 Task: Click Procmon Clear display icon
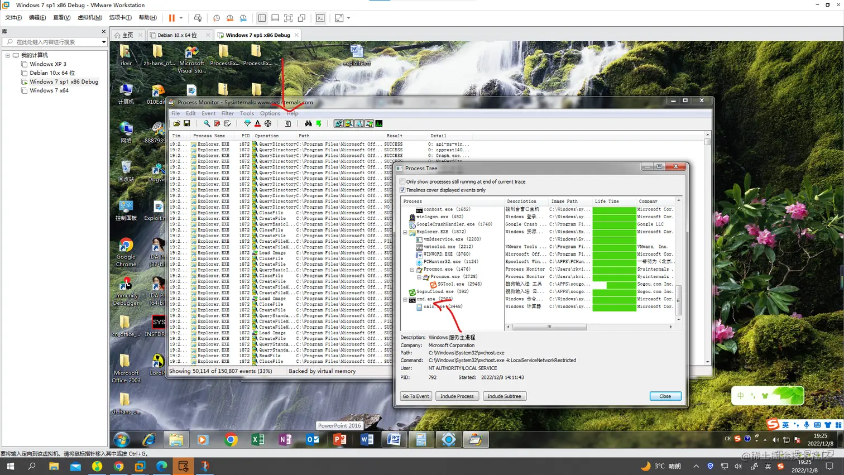coord(228,123)
